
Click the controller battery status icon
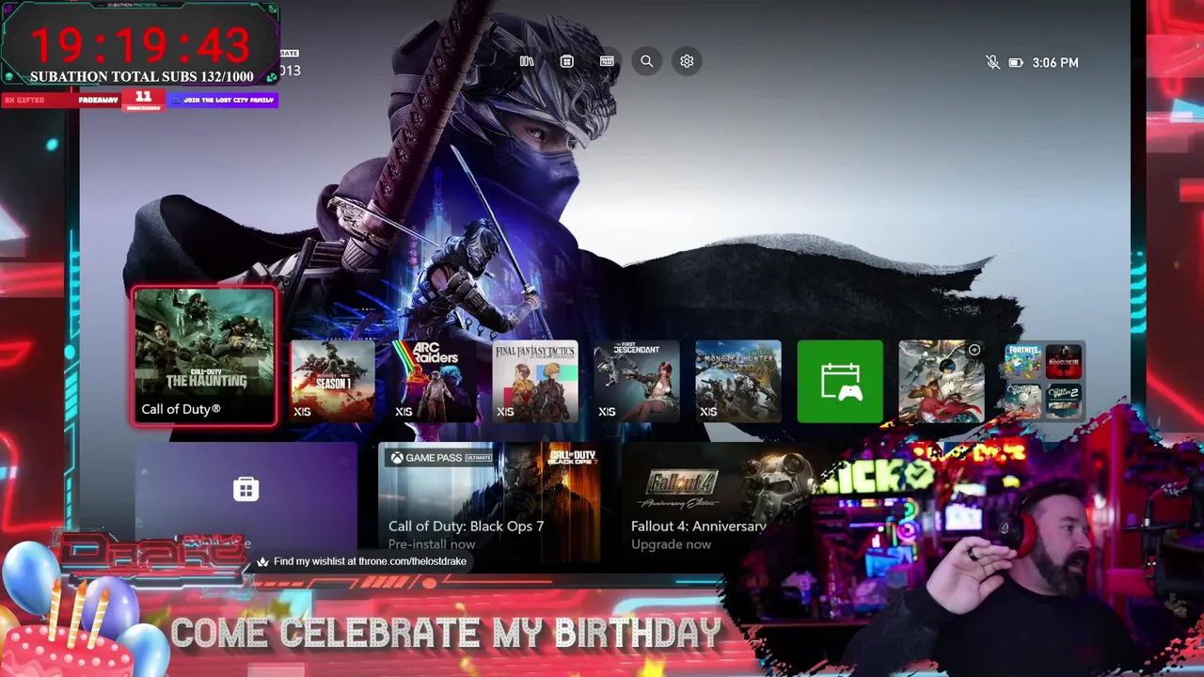[x=1016, y=63]
